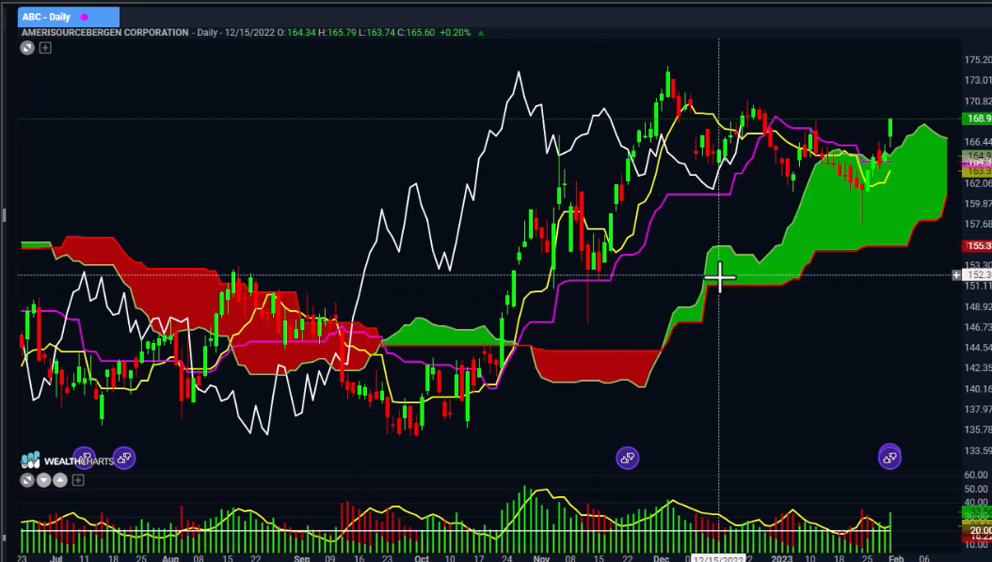
Task: Click the magenta dot on the ABC tab
Action: click(84, 17)
